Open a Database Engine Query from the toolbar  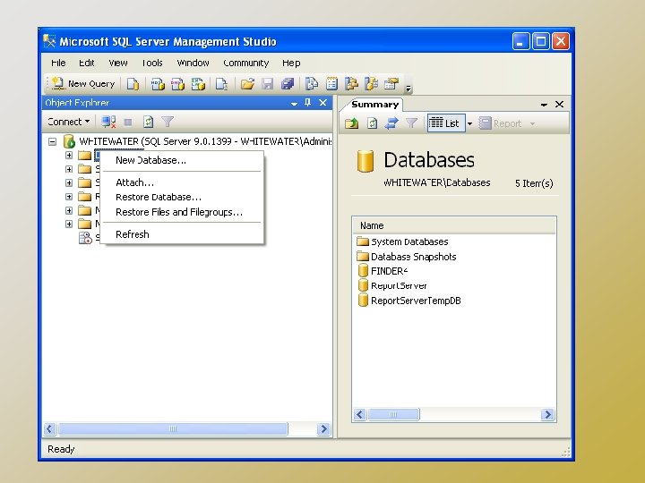pos(133,84)
